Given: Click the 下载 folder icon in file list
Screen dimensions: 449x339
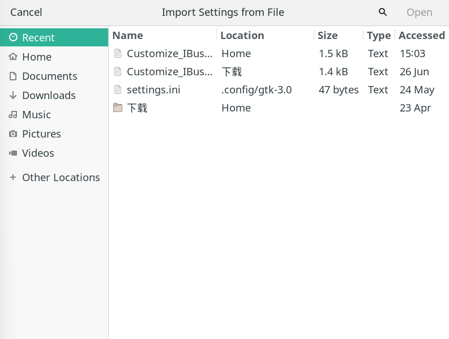Looking at the screenshot, I should pos(118,108).
